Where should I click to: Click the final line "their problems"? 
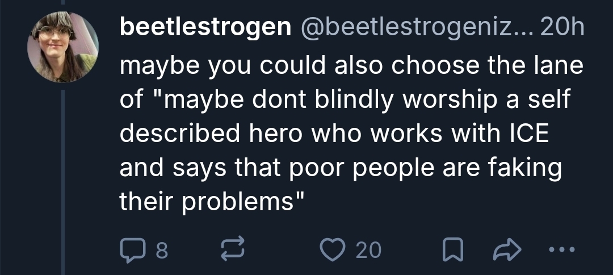point(212,203)
